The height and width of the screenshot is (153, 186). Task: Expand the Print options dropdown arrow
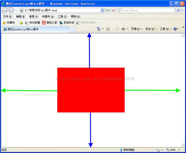(128, 29)
